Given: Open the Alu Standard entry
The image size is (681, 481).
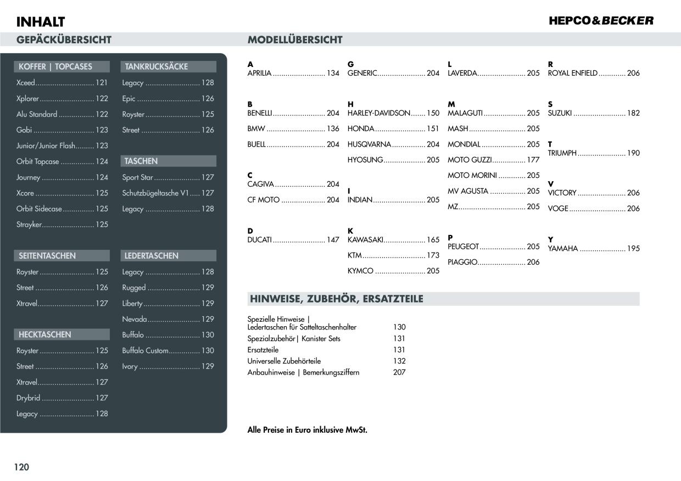Looking at the screenshot, I should [x=62, y=114].
